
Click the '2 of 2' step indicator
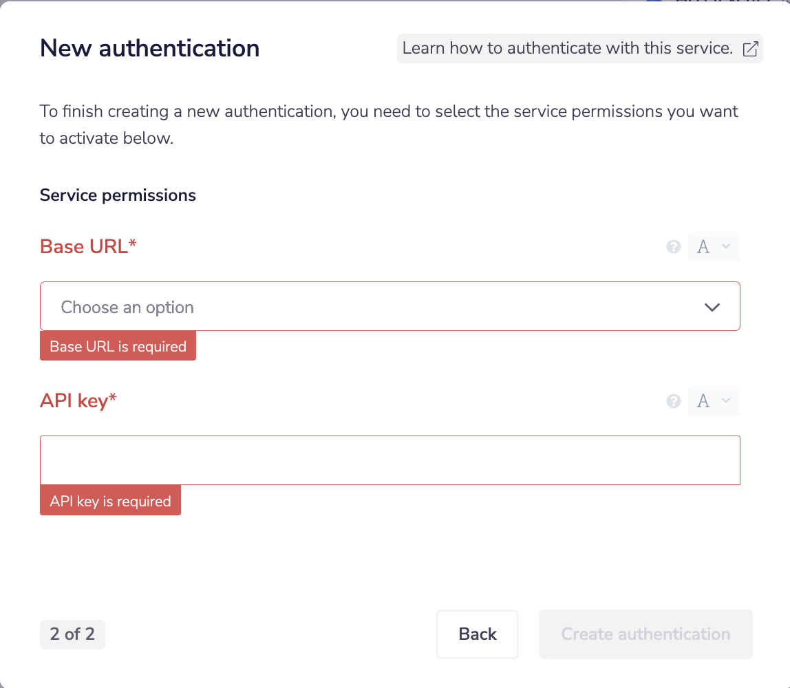click(72, 634)
